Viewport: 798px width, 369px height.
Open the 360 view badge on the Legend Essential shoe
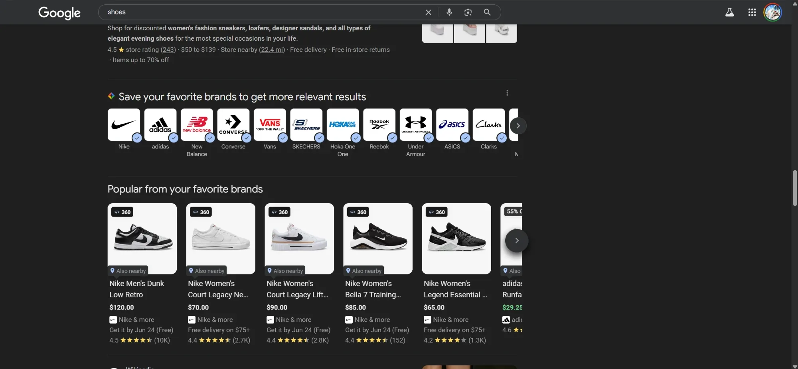pos(437,212)
